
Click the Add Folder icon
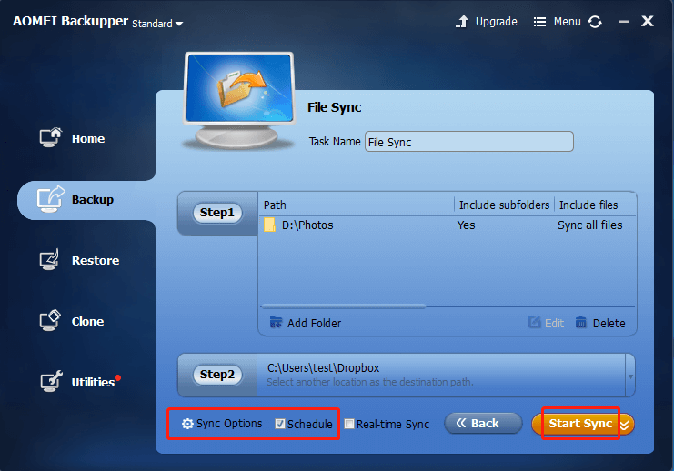276,322
